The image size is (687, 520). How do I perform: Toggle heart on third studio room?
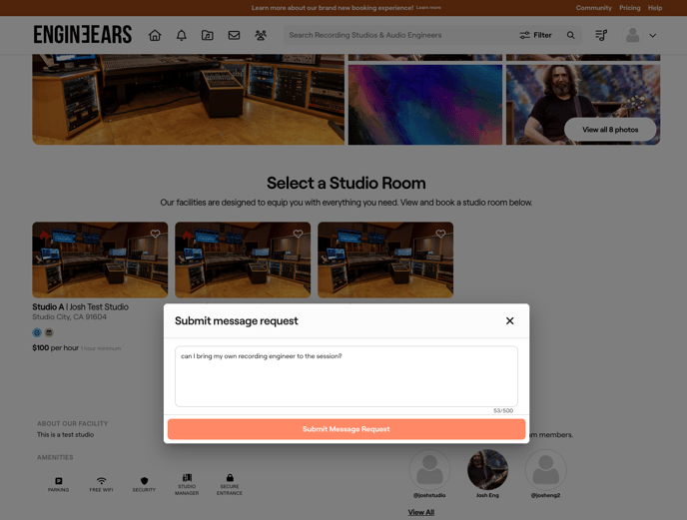440,234
